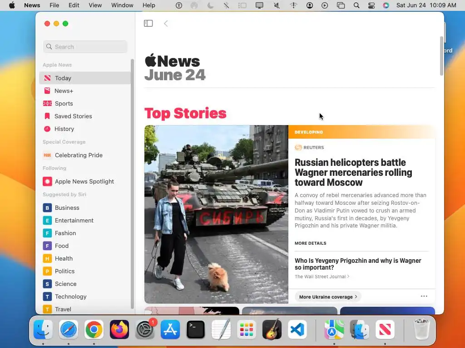The image size is (465, 348).
Task: Launch Firefox from the Dock
Action: [119, 329]
